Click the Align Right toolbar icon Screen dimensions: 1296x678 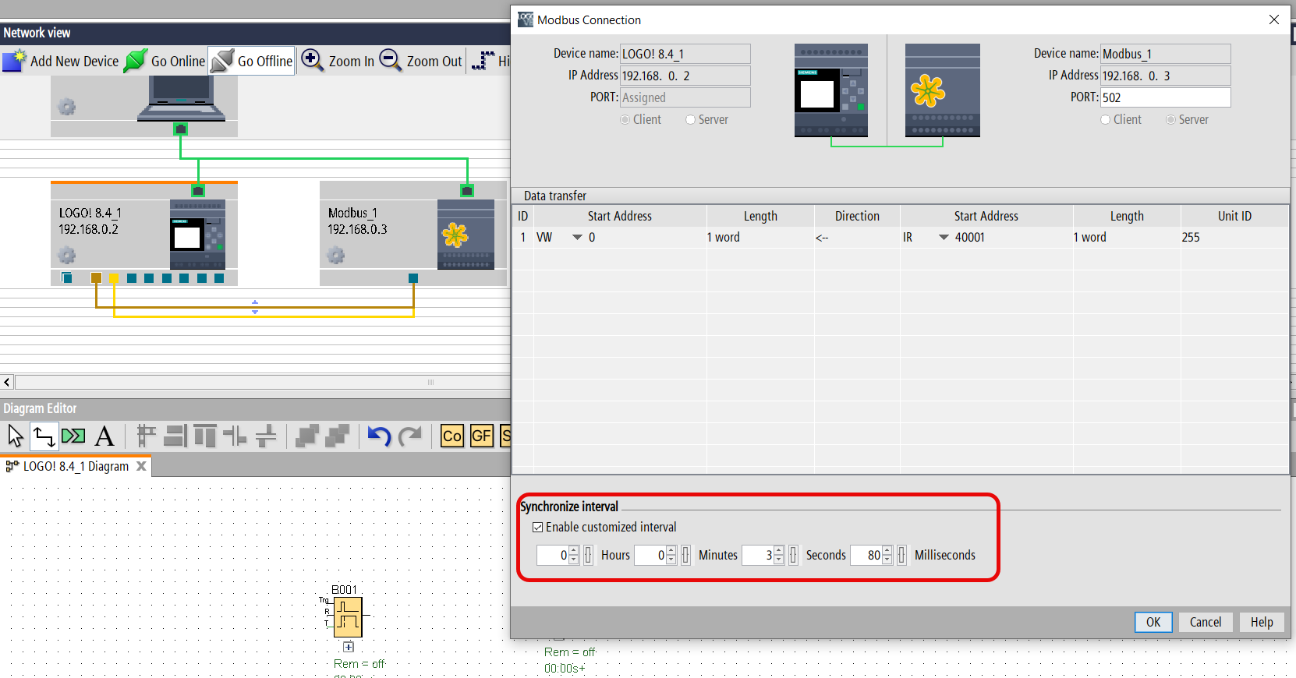(x=175, y=436)
